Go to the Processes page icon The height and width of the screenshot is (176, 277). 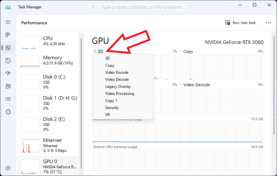(8, 35)
